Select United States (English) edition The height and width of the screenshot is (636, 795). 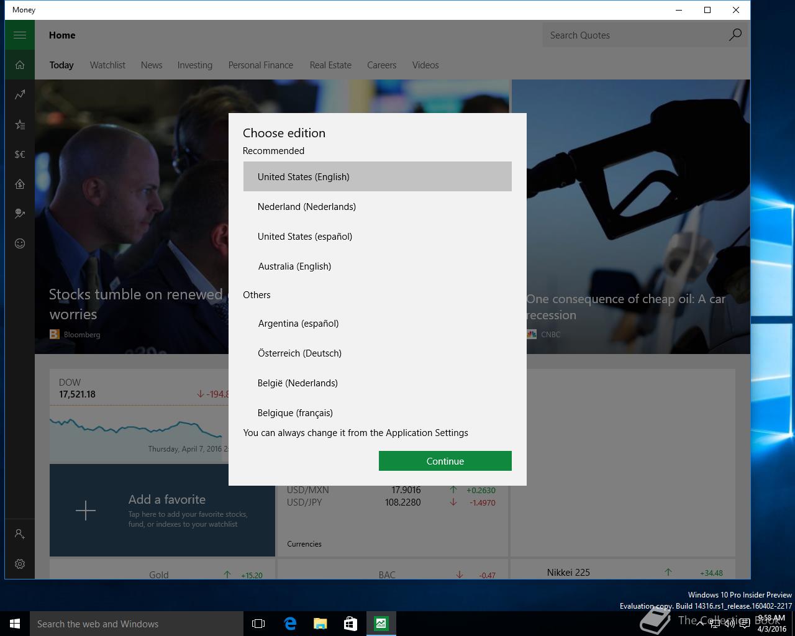378,176
